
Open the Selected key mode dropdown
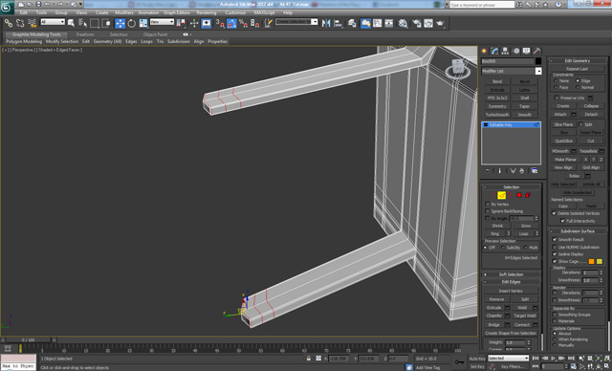tap(508, 359)
